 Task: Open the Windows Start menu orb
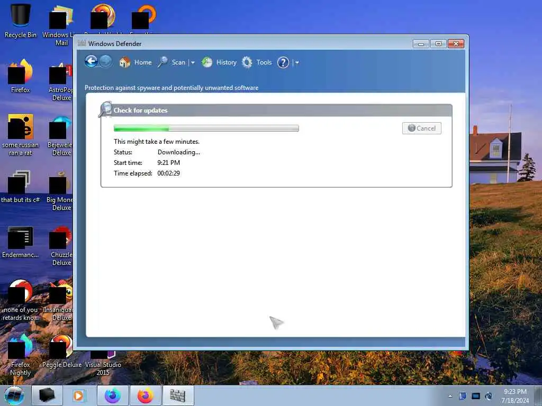[14, 395]
